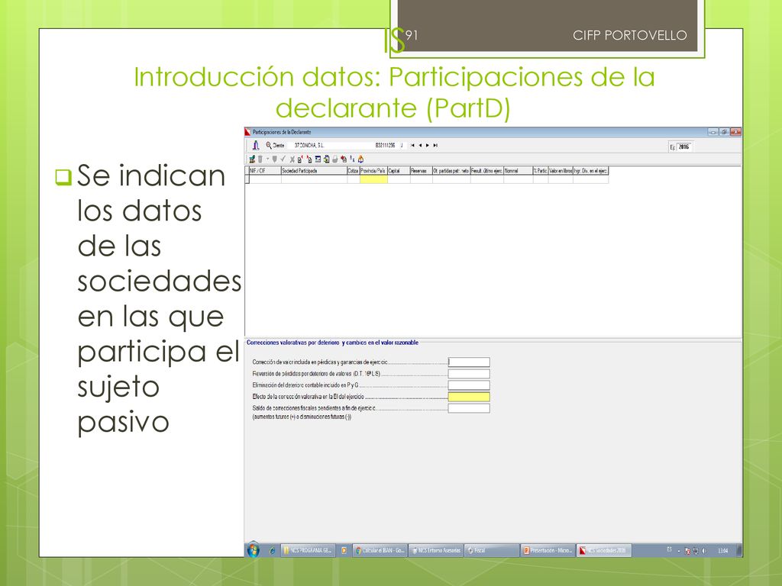Click the Nominal column header

[519, 170]
